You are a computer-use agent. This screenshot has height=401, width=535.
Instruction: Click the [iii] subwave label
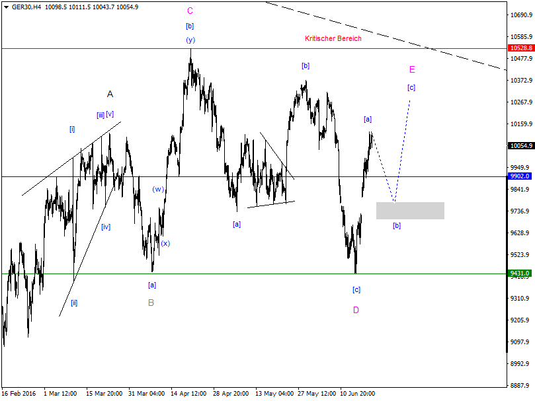[x=101, y=115]
